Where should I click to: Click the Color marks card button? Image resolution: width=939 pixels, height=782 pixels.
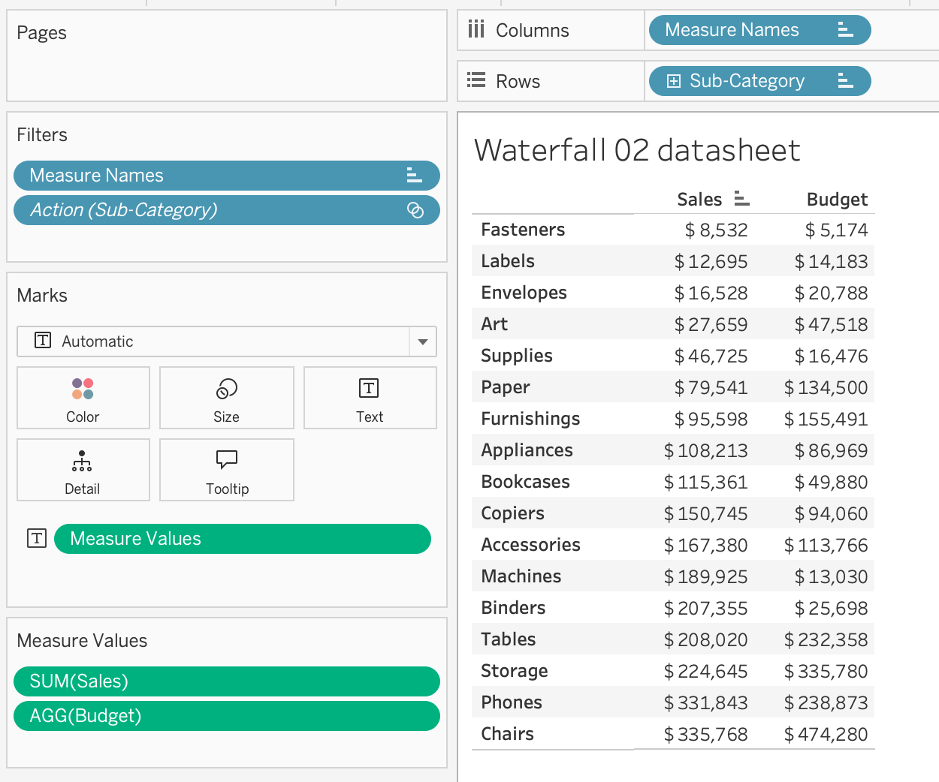pos(83,398)
